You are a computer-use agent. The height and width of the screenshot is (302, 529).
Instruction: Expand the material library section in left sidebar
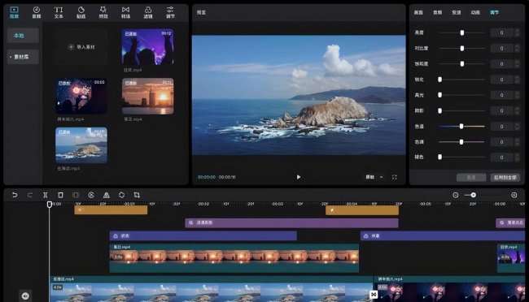23,57
